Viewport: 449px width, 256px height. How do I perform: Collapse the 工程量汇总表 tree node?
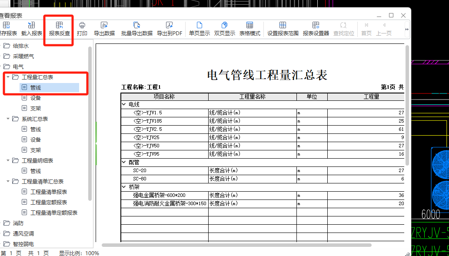(x=8, y=77)
